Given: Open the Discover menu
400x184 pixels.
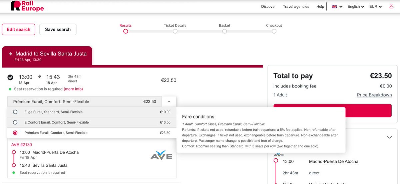Looking at the screenshot, I should coord(268,6).
